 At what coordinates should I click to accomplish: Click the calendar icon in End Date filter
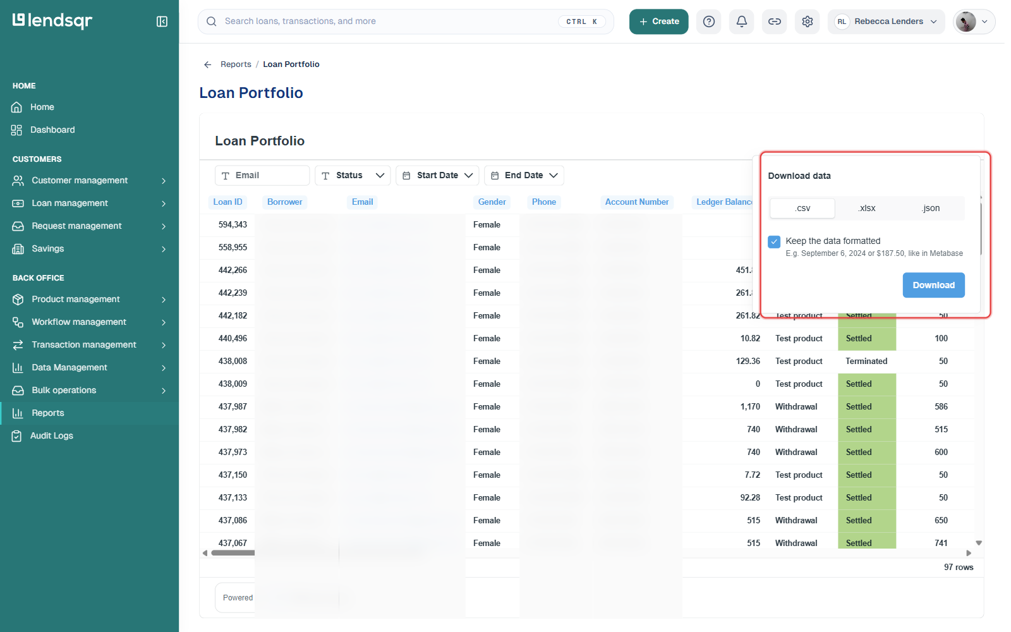[x=495, y=176]
